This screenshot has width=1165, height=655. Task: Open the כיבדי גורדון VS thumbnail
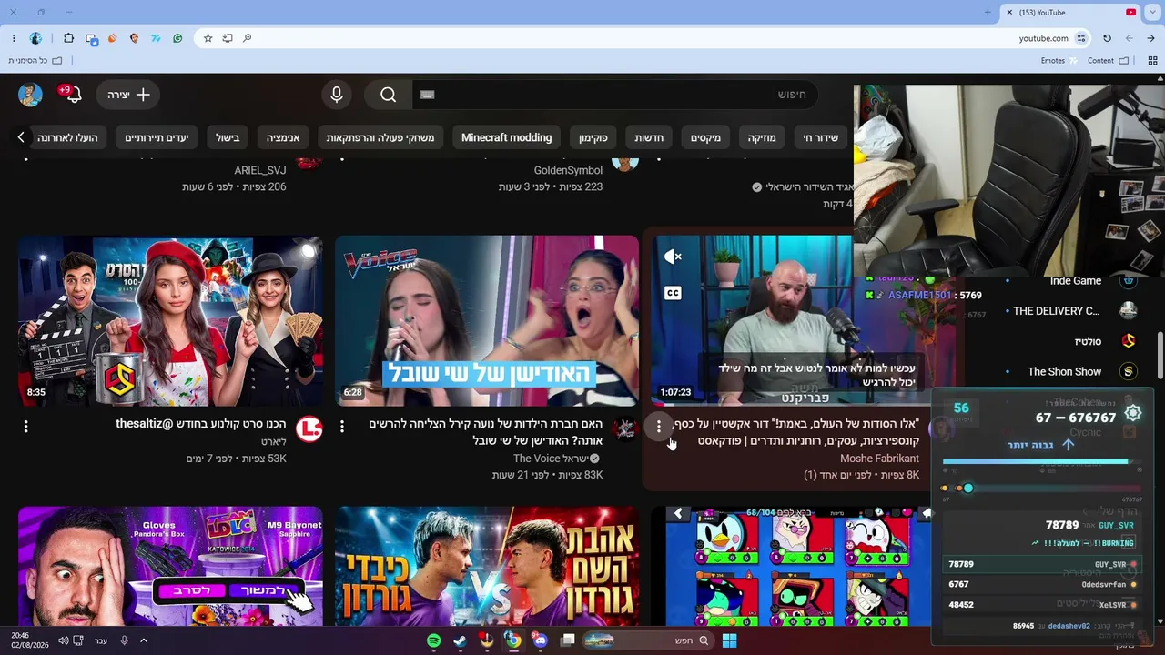coord(487,566)
